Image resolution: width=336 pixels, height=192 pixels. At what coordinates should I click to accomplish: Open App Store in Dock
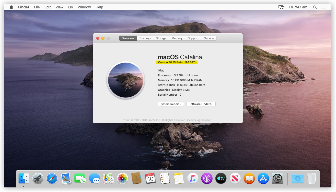[263, 178]
